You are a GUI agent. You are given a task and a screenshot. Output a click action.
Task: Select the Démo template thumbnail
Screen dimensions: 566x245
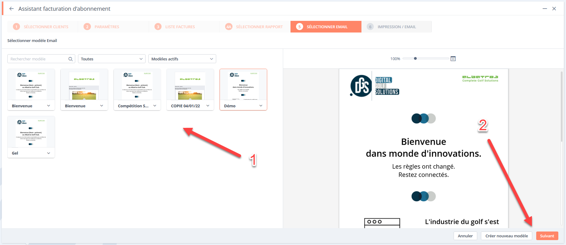click(x=243, y=85)
